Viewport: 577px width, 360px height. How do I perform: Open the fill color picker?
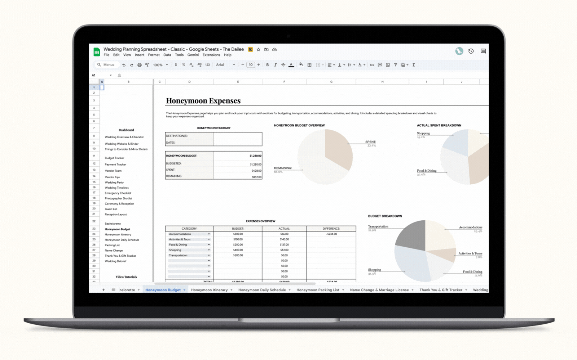[x=301, y=65]
